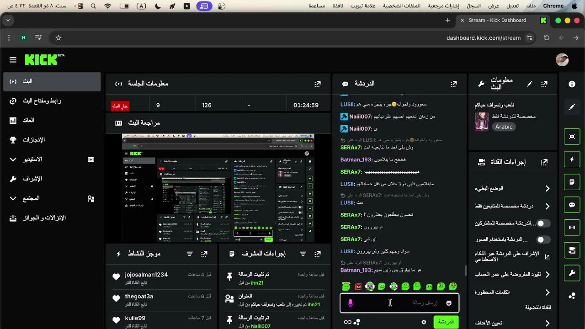This screenshot has width=585, height=329.
Task: Click the pencil icon in right rail
Action: click(572, 107)
